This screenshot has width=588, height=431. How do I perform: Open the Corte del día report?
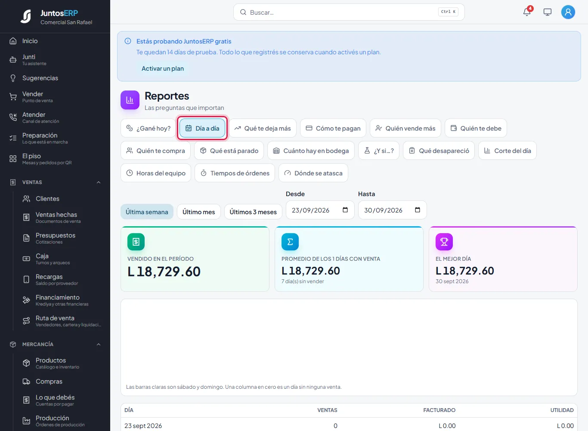(x=508, y=150)
